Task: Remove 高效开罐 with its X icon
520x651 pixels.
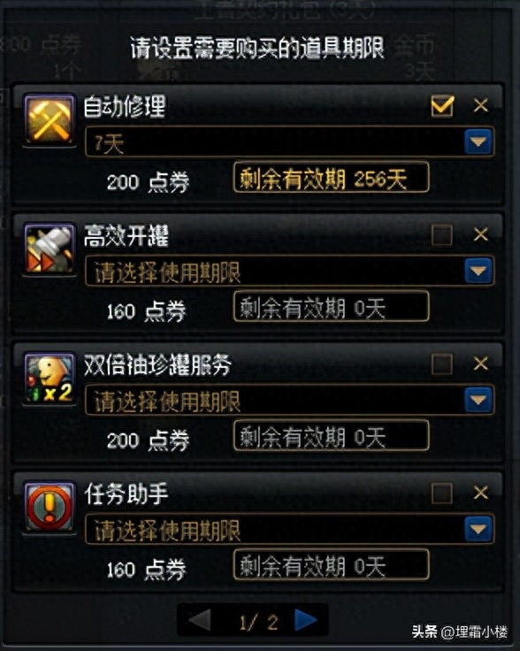Action: click(x=480, y=234)
